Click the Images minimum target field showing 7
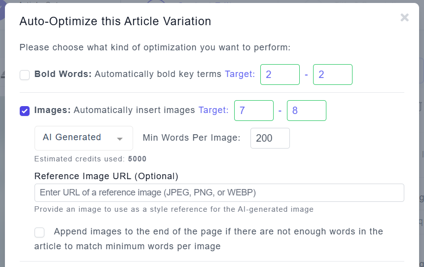 tap(253, 111)
